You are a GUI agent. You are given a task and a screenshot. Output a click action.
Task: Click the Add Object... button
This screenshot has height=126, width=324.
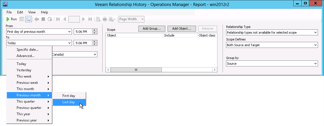(x=181, y=29)
